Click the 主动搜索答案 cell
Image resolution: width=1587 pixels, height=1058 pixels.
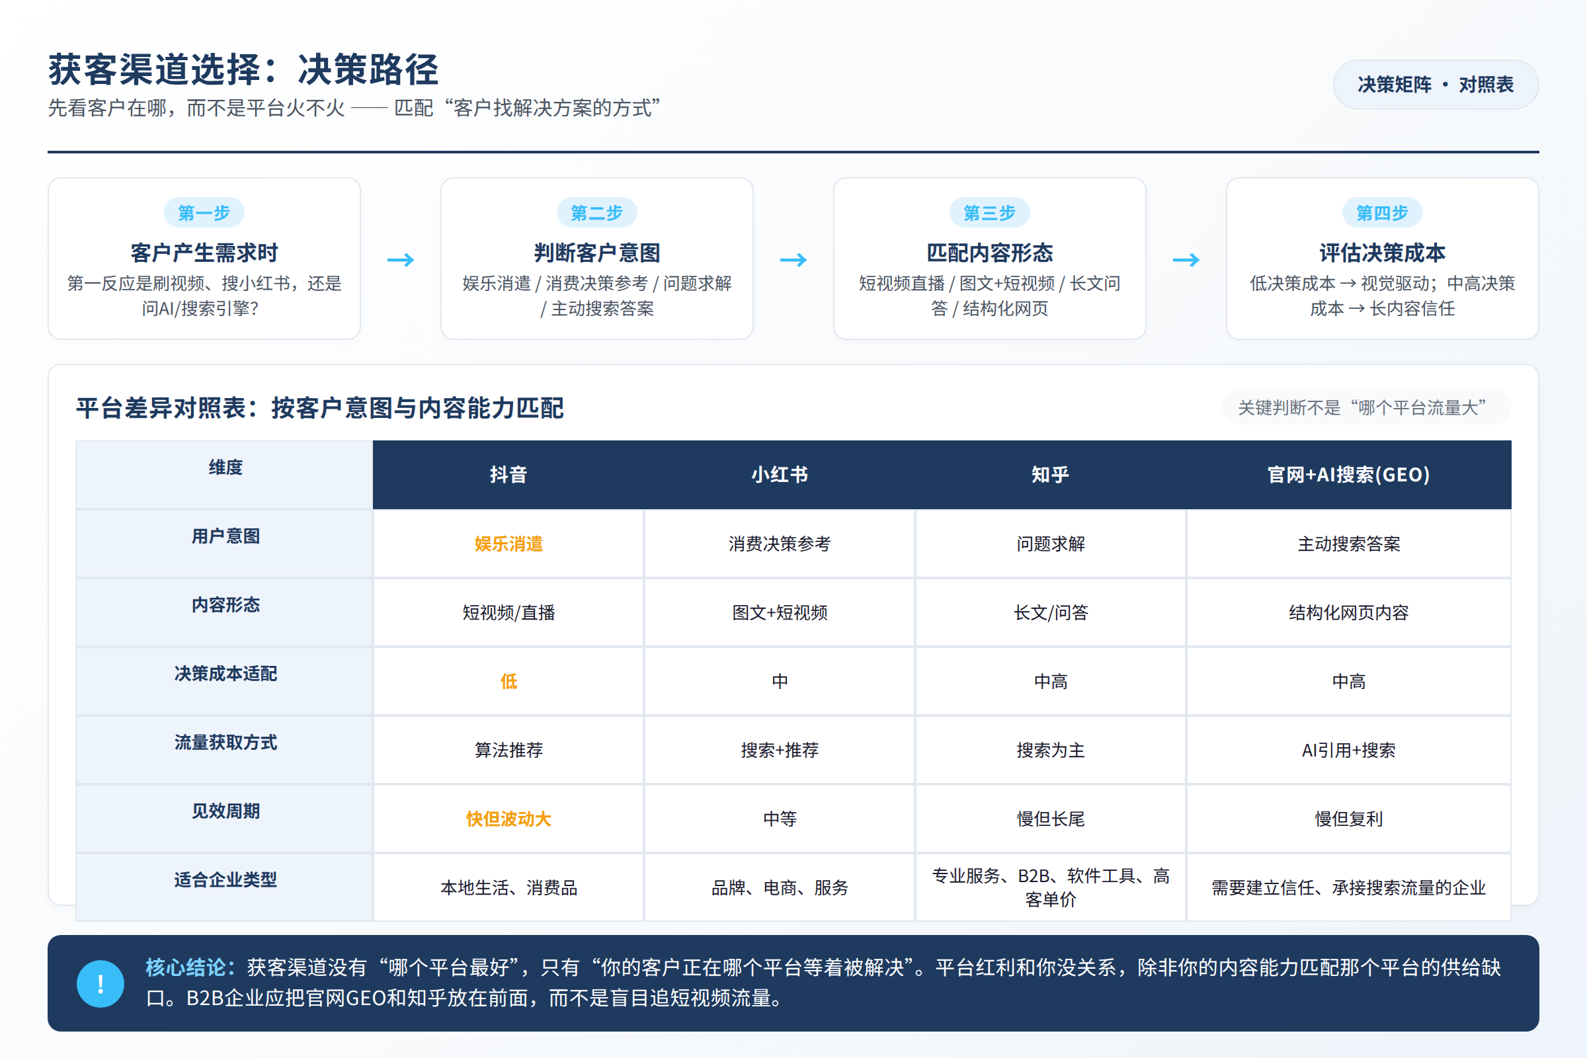pos(1348,544)
